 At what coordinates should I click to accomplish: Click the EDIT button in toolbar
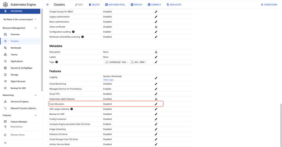(79, 5)
